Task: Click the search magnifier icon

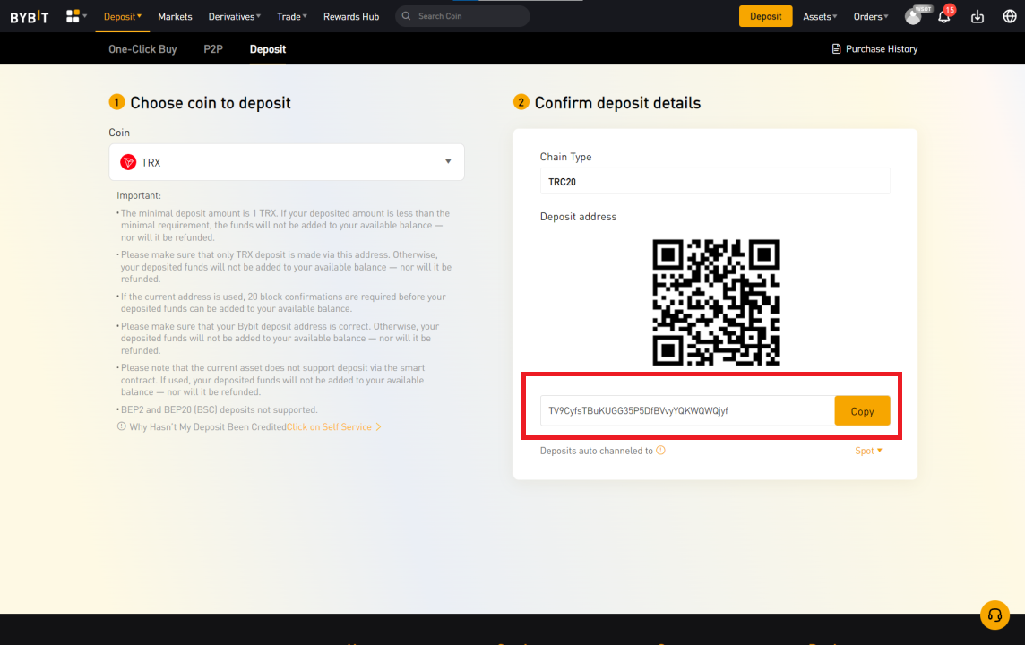Action: click(406, 16)
